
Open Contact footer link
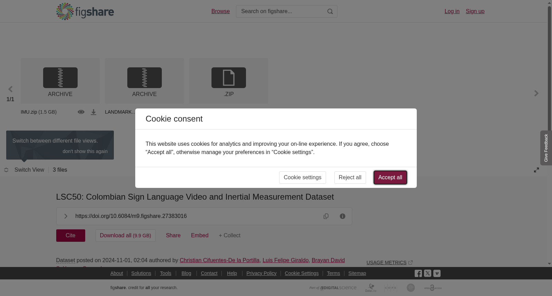pyautogui.click(x=209, y=273)
